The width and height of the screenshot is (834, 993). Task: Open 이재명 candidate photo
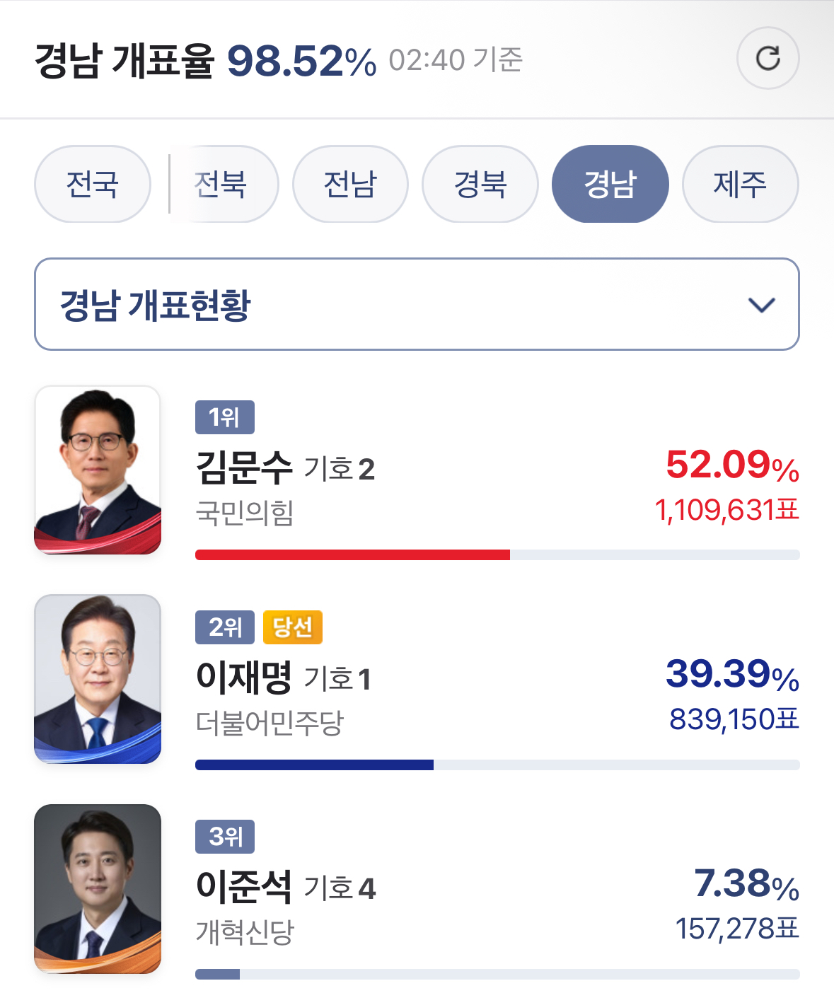(x=98, y=679)
